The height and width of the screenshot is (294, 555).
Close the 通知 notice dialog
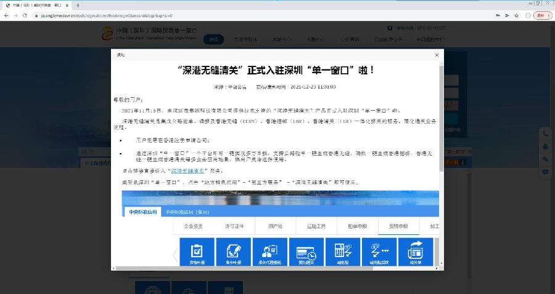click(x=437, y=55)
